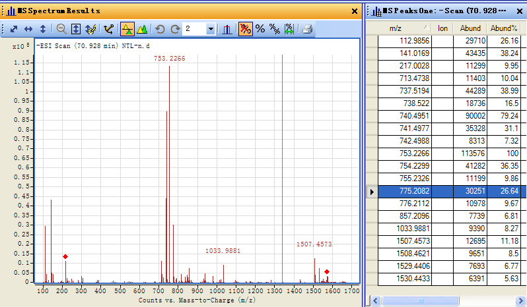This screenshot has height=307, width=527.
Task: Click the 1033.9881 peak label in spectrum
Action: [x=223, y=251]
